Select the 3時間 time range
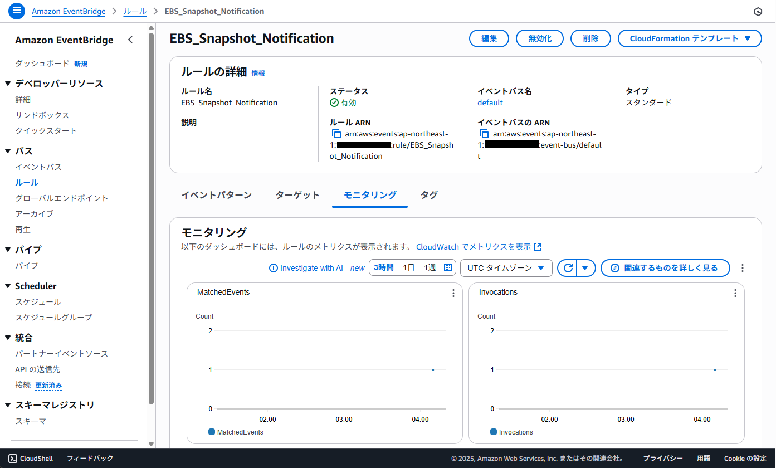The image size is (776, 468). pyautogui.click(x=384, y=267)
